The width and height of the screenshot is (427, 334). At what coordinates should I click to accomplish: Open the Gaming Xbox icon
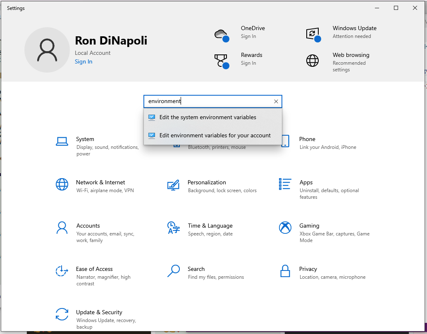(x=285, y=228)
